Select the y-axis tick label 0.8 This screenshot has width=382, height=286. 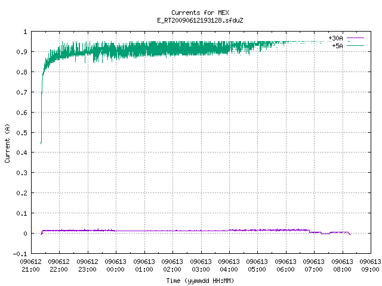tap(21, 72)
